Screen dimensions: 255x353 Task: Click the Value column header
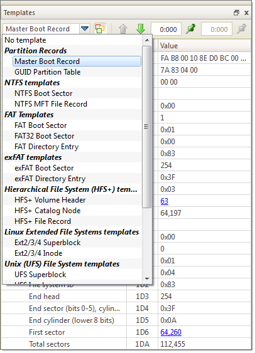(204, 46)
